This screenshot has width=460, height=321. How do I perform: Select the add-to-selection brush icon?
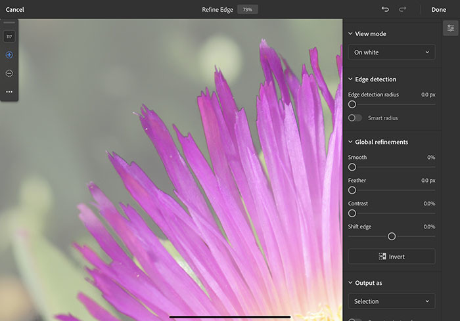[x=9, y=55]
